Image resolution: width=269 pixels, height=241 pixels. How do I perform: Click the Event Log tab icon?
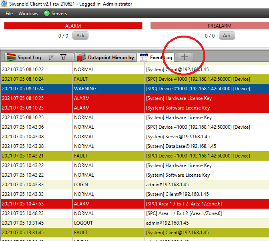[x=143, y=57]
